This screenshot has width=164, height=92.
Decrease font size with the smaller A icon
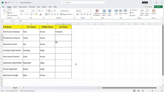[42, 11]
